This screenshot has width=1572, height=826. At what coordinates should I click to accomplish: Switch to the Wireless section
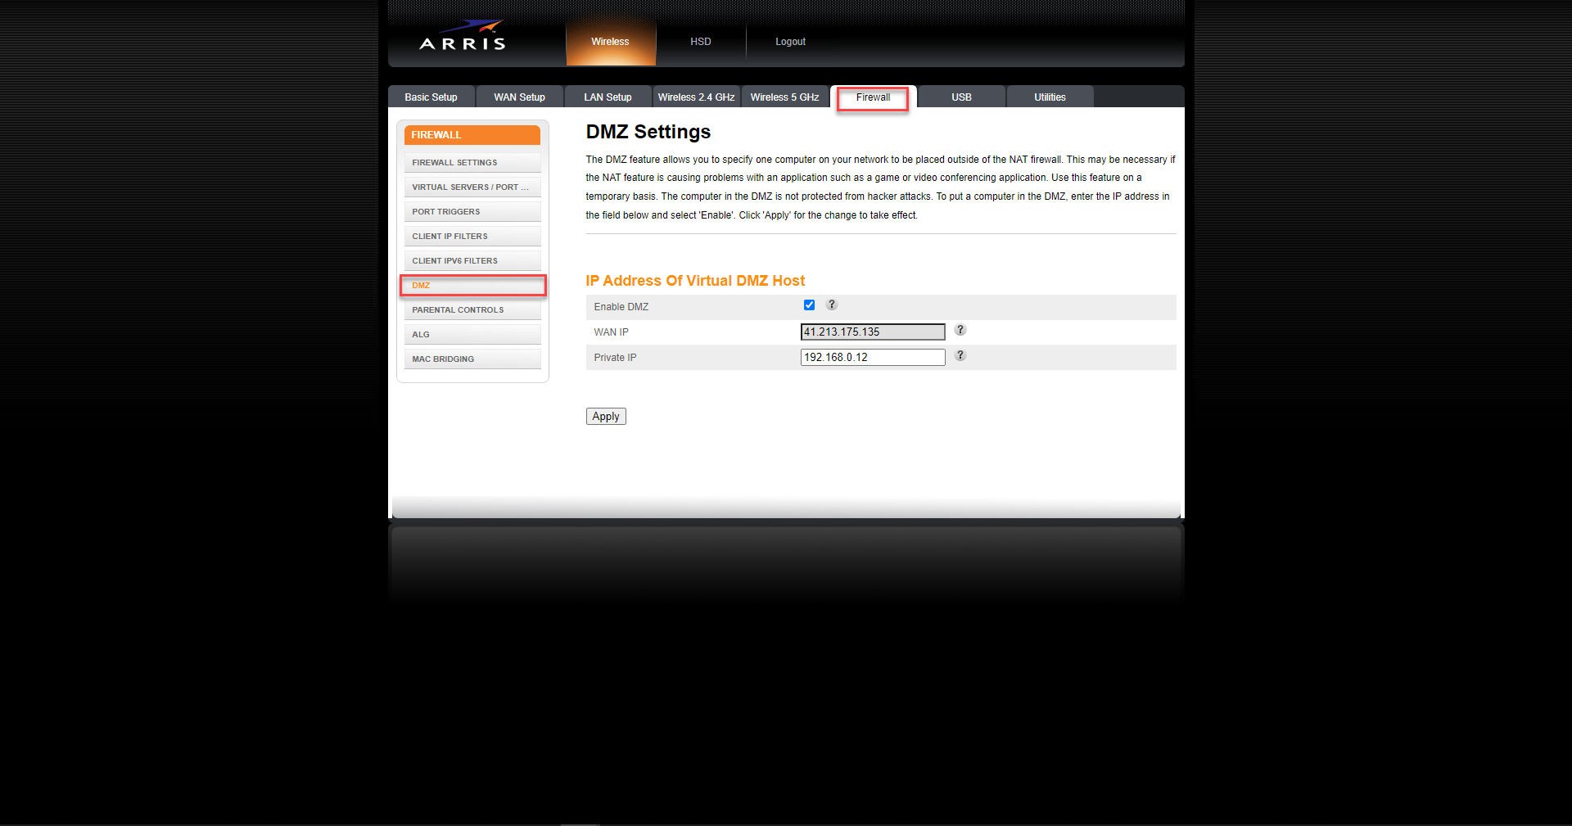pyautogui.click(x=610, y=42)
